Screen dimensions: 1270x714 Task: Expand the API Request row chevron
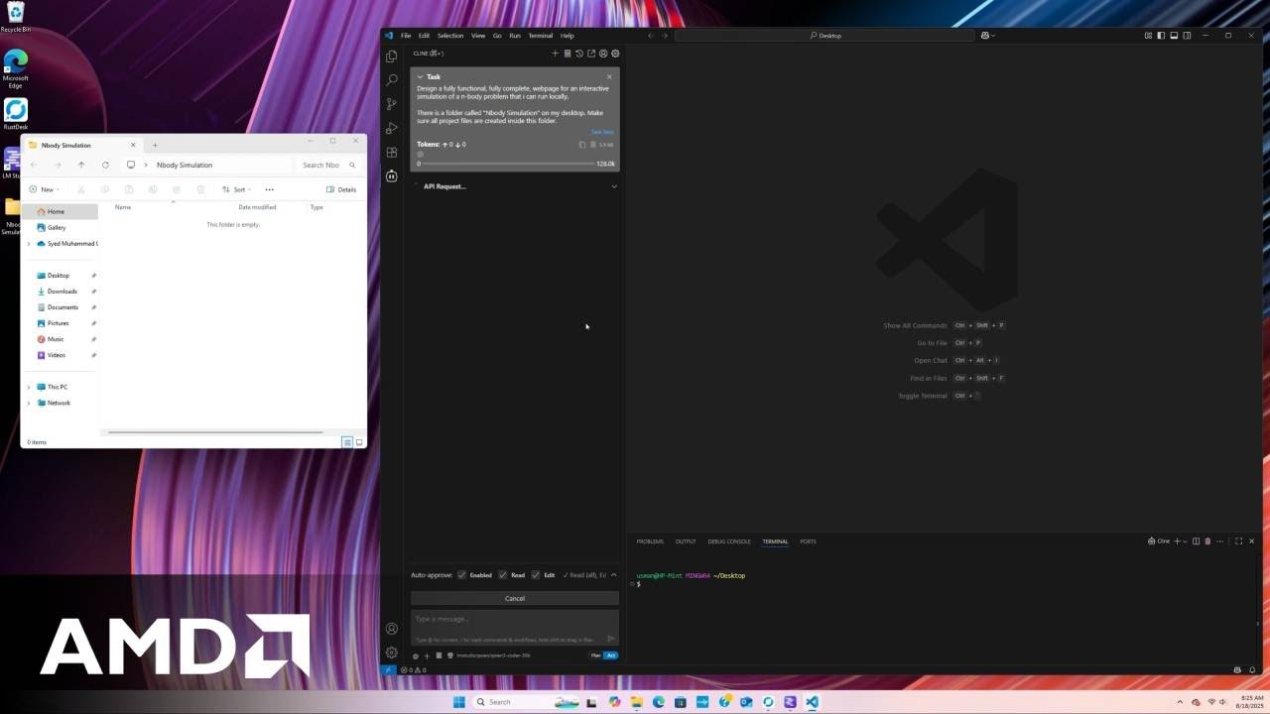[x=614, y=186]
